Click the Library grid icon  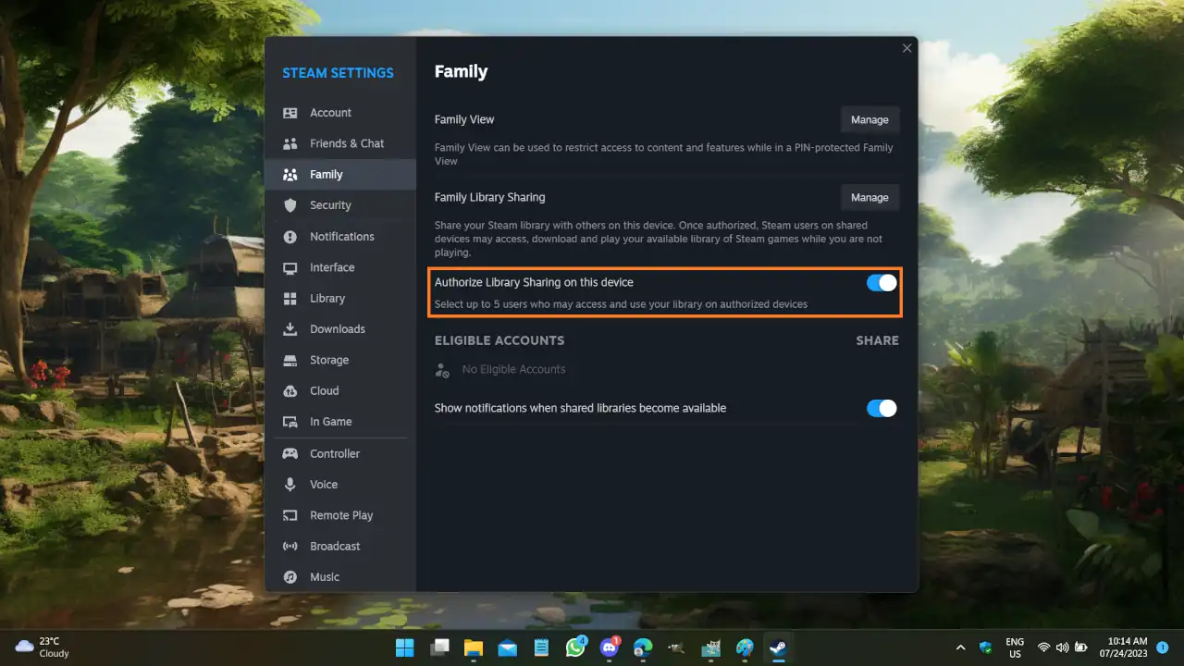[x=290, y=299]
